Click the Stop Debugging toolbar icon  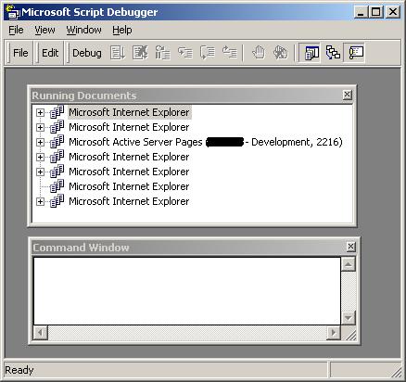coord(140,53)
